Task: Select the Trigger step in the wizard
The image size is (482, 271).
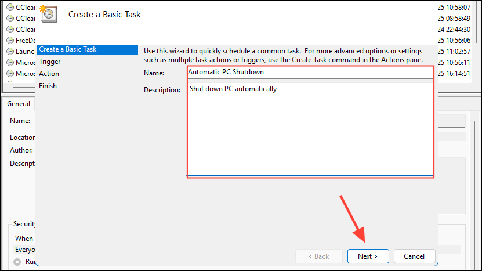Action: point(50,62)
